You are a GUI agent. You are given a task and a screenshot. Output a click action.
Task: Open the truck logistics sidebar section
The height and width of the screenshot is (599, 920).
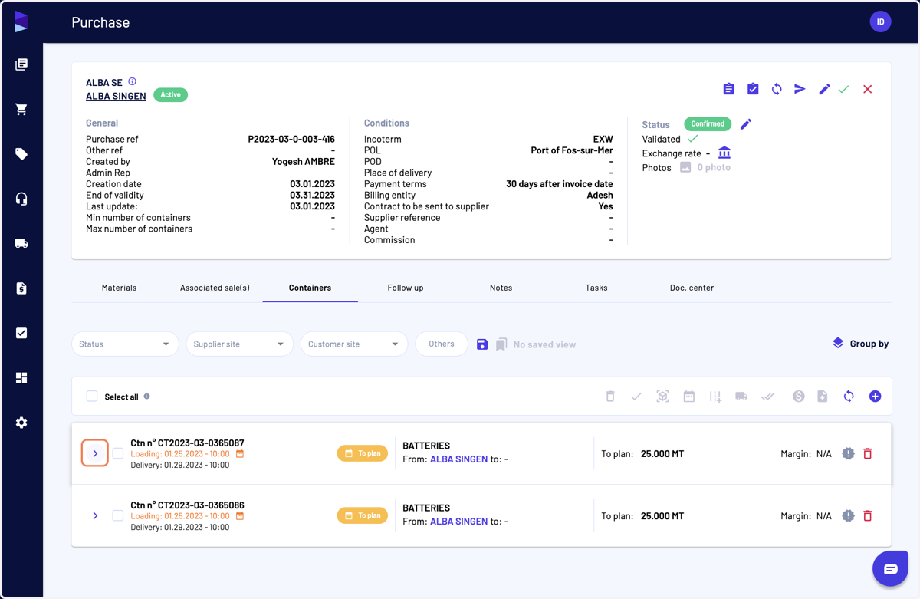21,244
